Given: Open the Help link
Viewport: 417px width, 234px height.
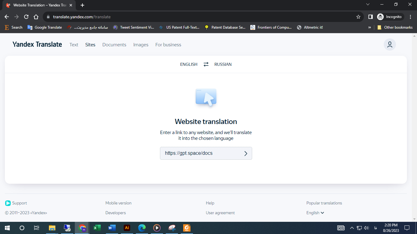Looking at the screenshot, I should [x=210, y=203].
